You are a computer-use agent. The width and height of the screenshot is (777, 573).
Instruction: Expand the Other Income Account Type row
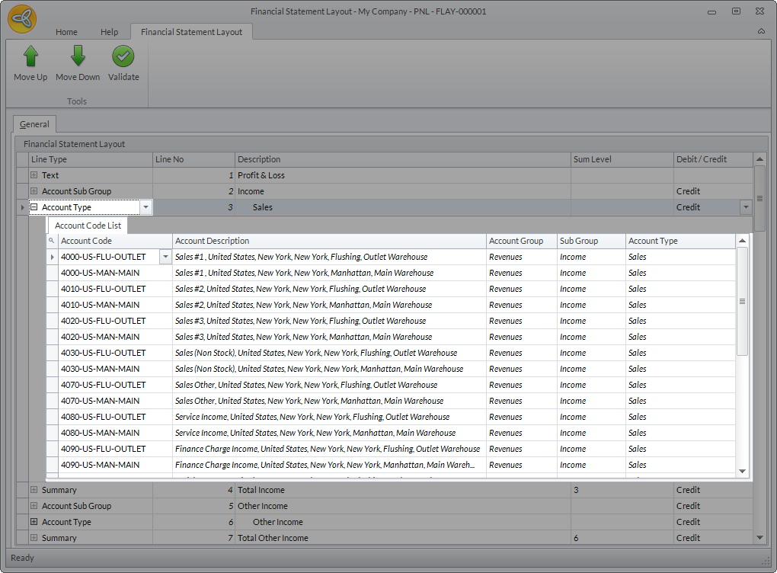[x=34, y=522]
